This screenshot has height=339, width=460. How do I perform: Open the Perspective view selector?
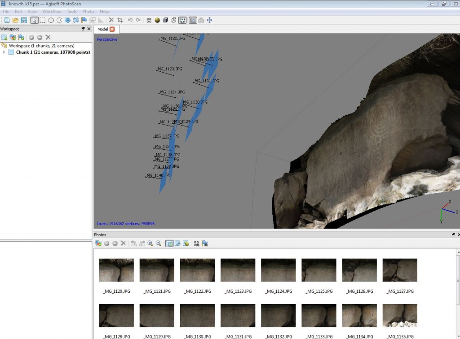pos(107,39)
